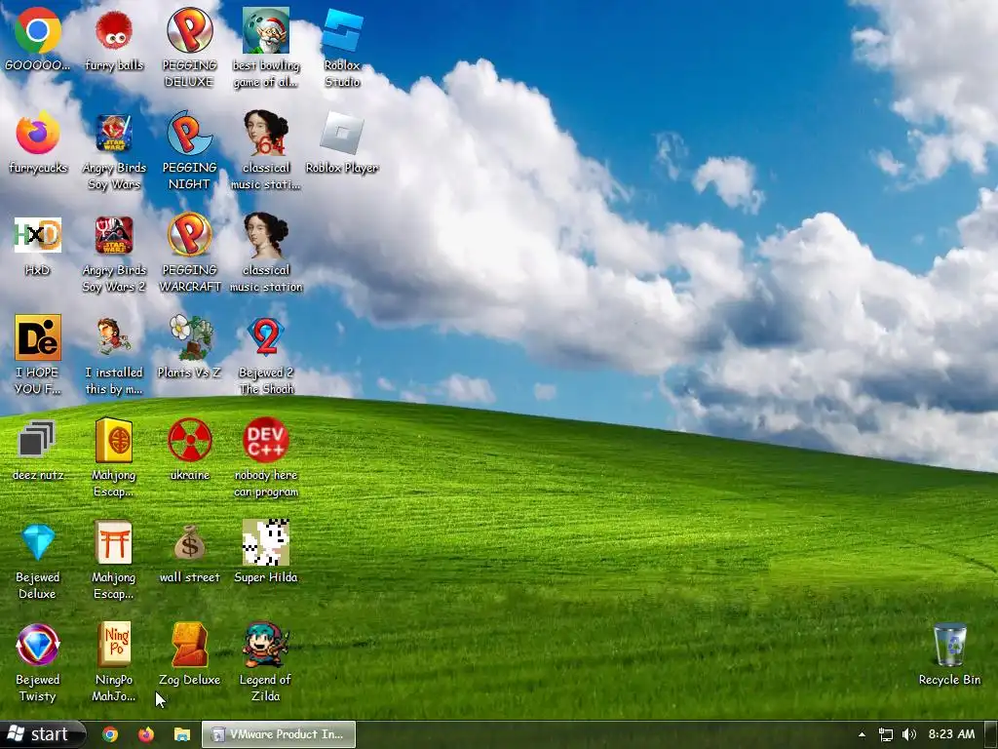Image resolution: width=998 pixels, height=749 pixels.
Task: Select the best bowling game icon
Action: click(x=266, y=30)
